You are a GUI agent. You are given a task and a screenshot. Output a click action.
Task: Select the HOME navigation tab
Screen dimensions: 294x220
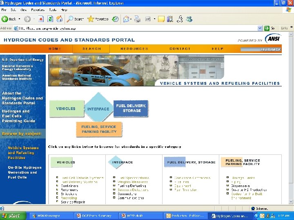(x=55, y=49)
